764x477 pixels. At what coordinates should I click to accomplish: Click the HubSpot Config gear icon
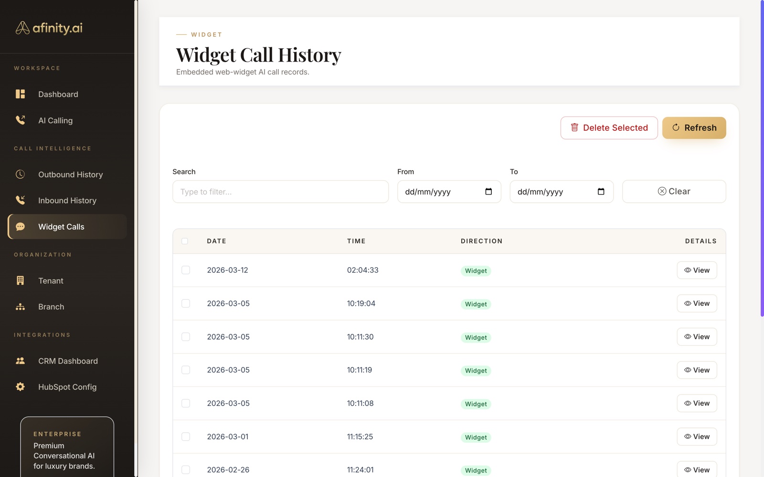tap(20, 387)
